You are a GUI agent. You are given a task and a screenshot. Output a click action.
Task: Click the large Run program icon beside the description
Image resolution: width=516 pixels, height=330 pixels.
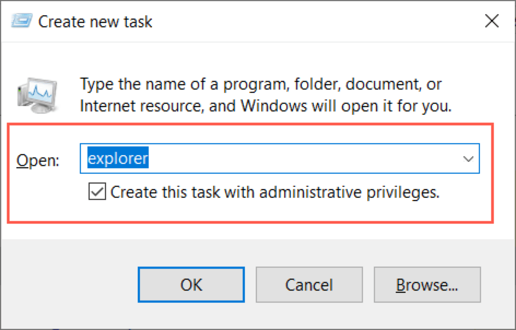coord(36,94)
